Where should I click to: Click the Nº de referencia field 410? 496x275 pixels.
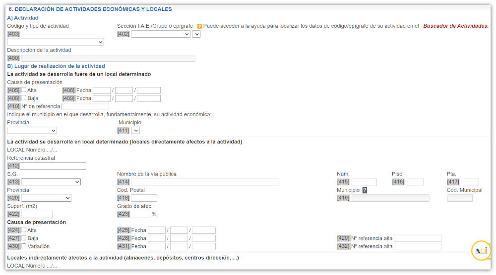[x=85, y=107]
